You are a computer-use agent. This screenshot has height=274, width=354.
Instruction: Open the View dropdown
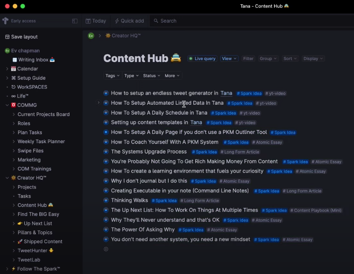pyautogui.click(x=229, y=58)
